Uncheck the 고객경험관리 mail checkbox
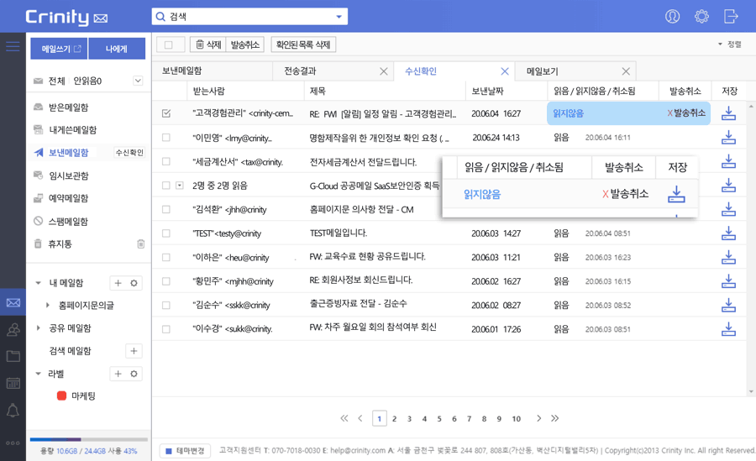The width and height of the screenshot is (756, 461). click(x=166, y=113)
